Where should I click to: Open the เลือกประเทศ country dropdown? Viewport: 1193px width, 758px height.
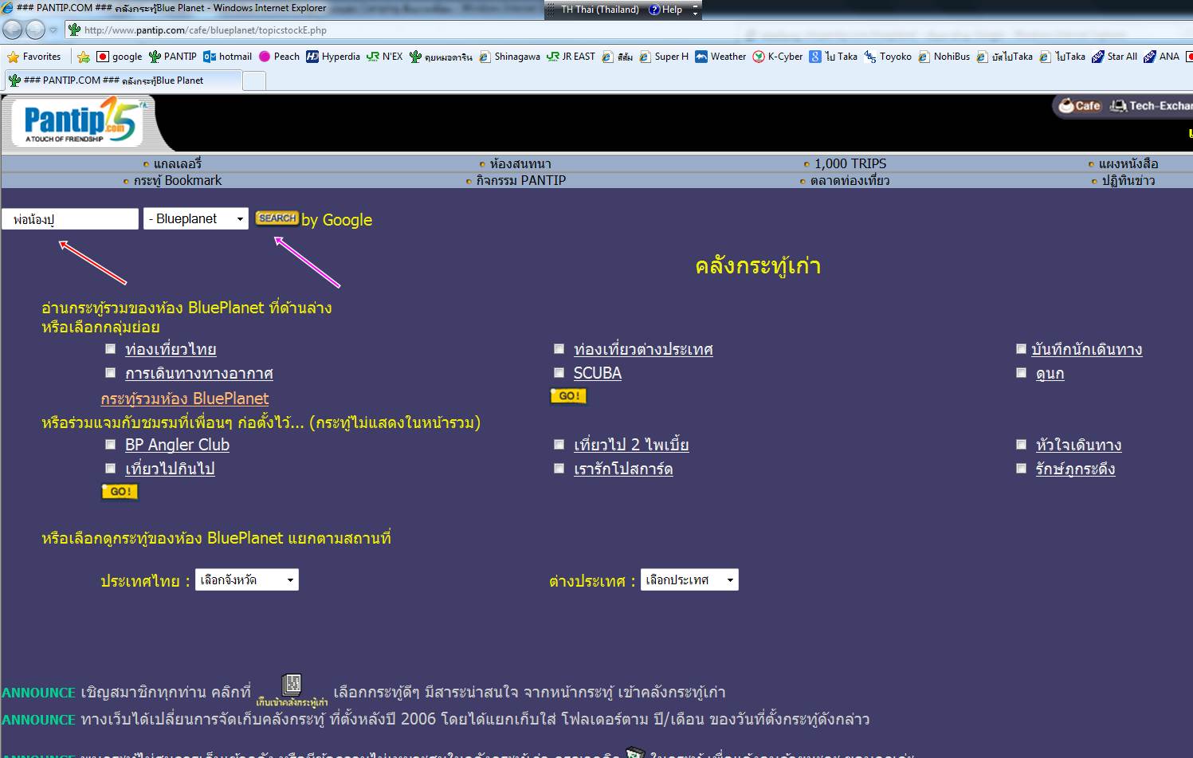690,579
